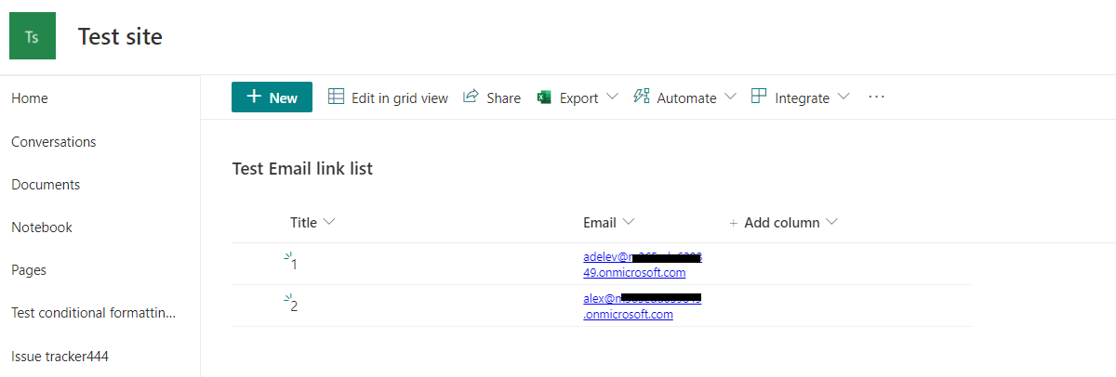The height and width of the screenshot is (377, 1116).
Task: Click the Share arrow icon
Action: tap(471, 97)
